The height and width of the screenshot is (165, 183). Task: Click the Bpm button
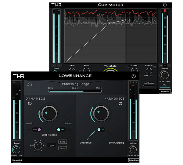click(63, 148)
